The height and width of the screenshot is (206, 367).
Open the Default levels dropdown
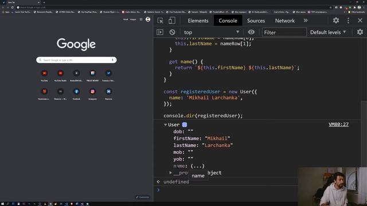[327, 32]
